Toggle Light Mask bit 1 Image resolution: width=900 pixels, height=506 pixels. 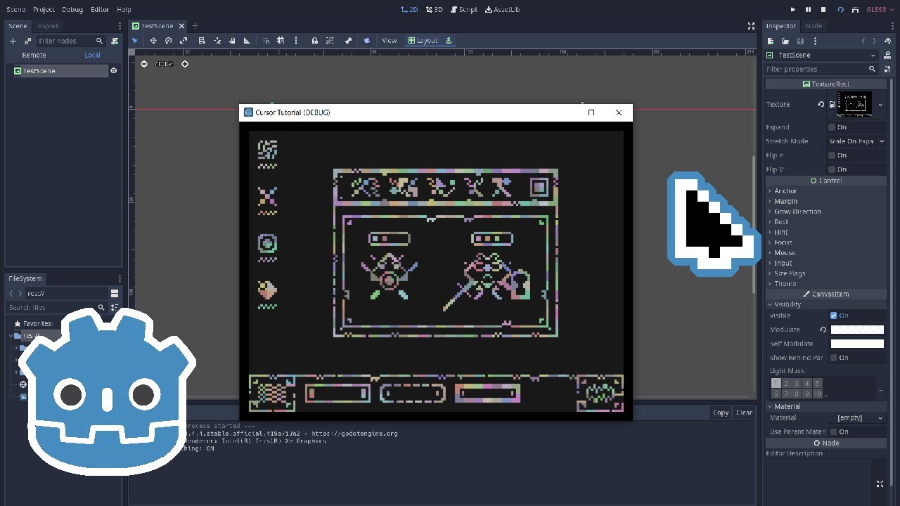[776, 383]
